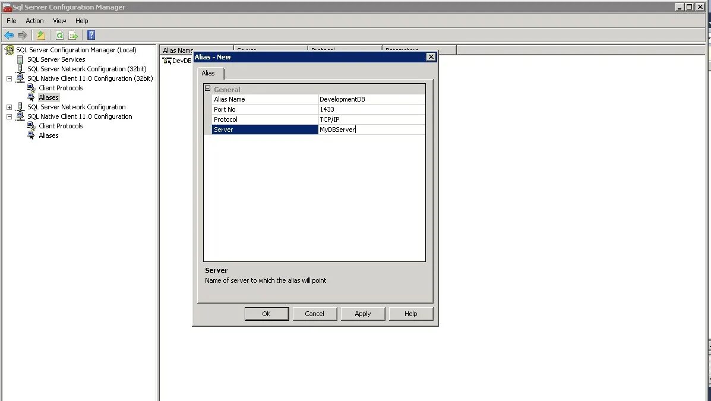Click the SQL Native Client 11.0 Configuration icon

[x=20, y=116]
